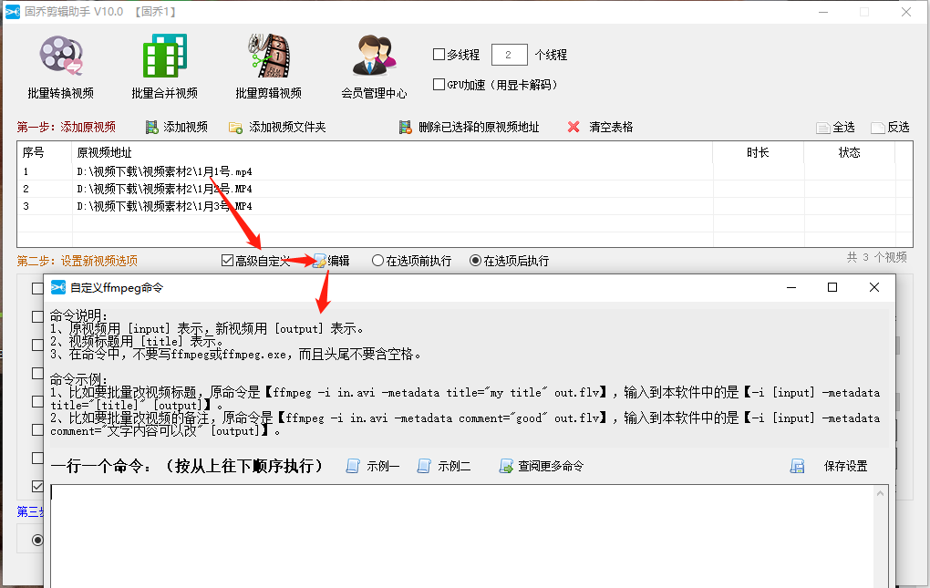The height and width of the screenshot is (588, 930).
Task: Click the app logo in main title bar
Action: pos(13,12)
